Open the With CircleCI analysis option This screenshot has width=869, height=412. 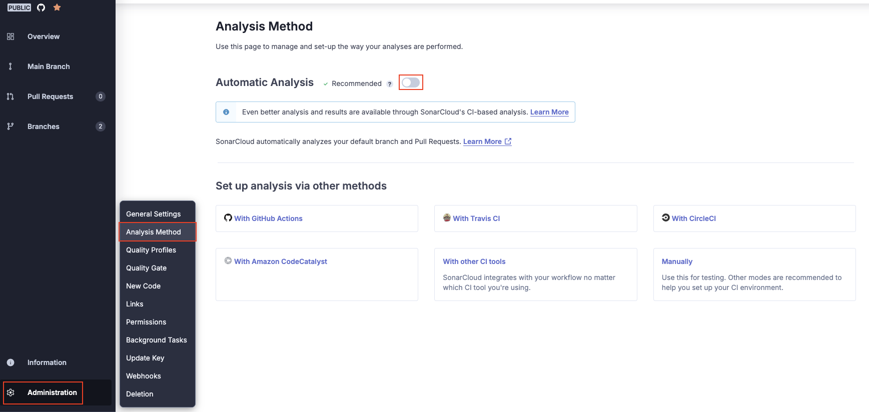pos(754,218)
